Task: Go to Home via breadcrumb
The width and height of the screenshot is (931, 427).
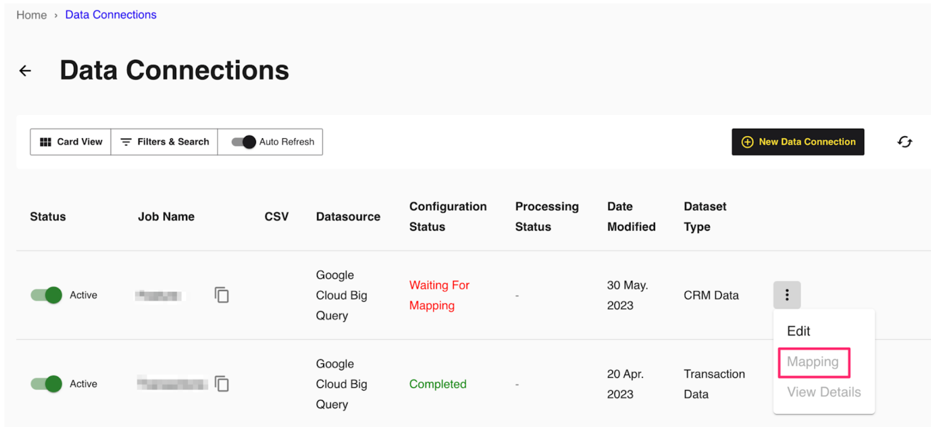Action: (x=31, y=15)
